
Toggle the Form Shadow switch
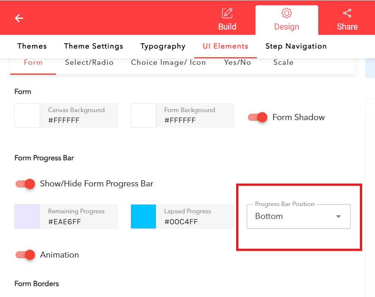257,117
